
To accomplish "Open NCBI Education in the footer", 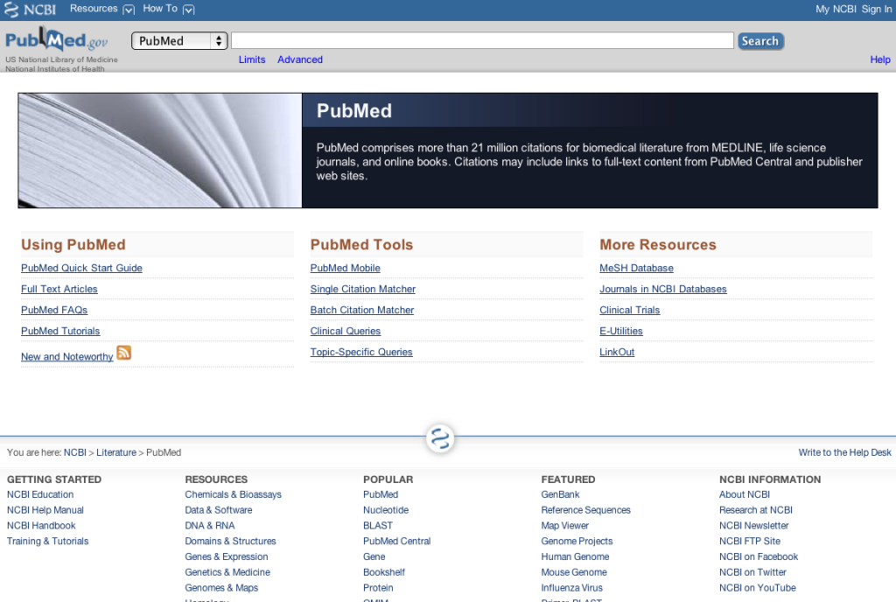I will point(40,494).
